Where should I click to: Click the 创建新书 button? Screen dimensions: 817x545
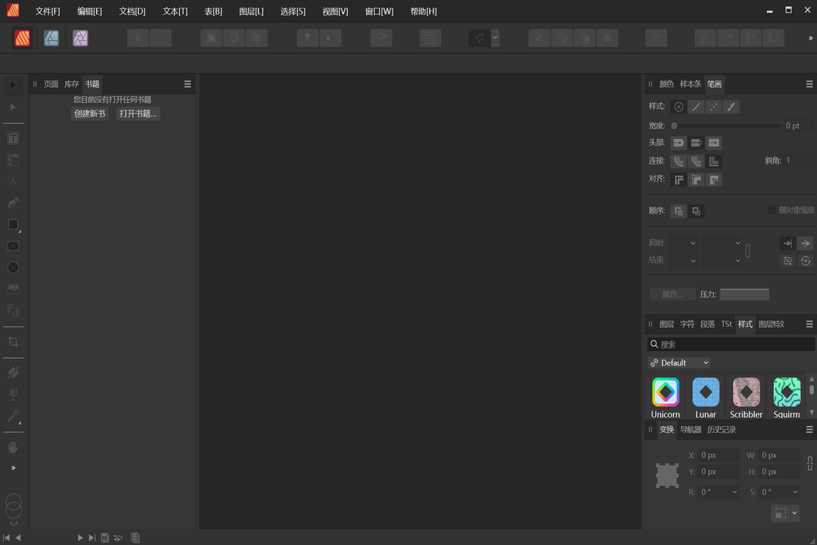pos(89,113)
